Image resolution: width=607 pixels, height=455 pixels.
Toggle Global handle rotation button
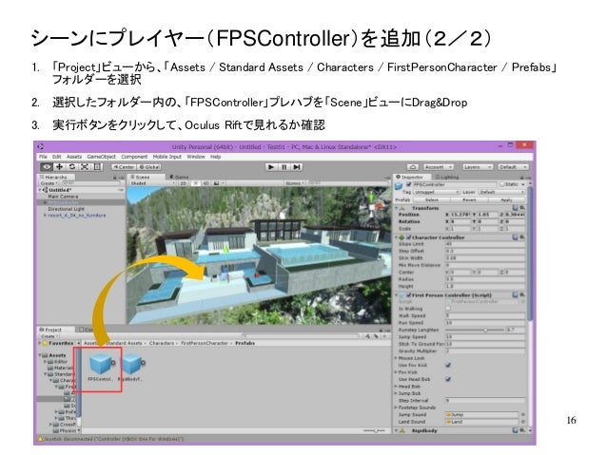point(149,167)
